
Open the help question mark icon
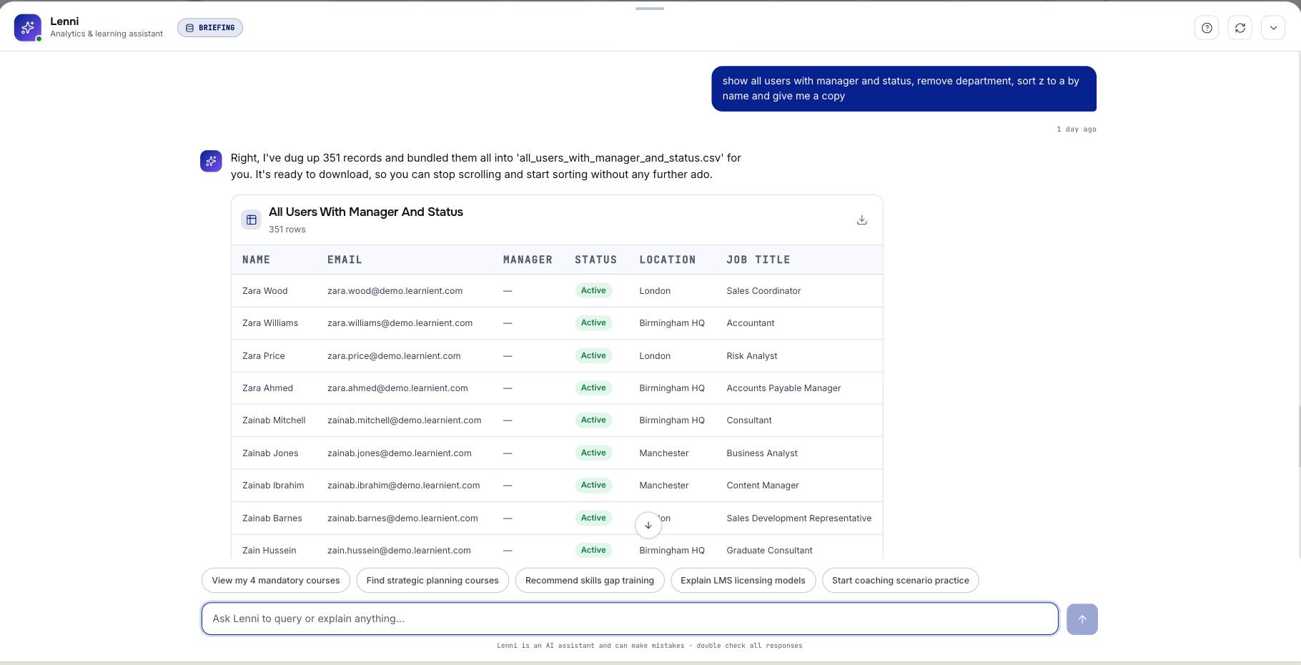[1207, 28]
